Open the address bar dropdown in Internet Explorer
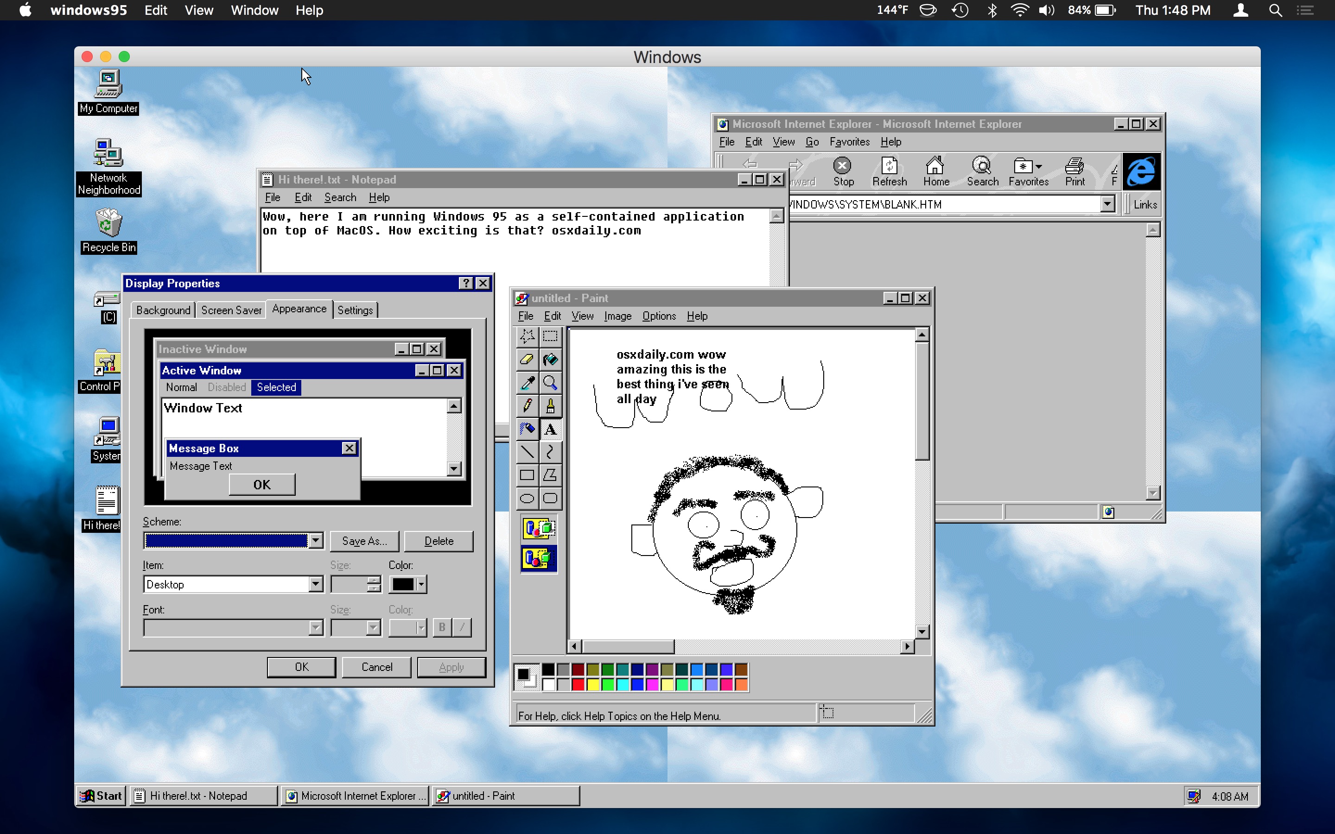 1108,203
